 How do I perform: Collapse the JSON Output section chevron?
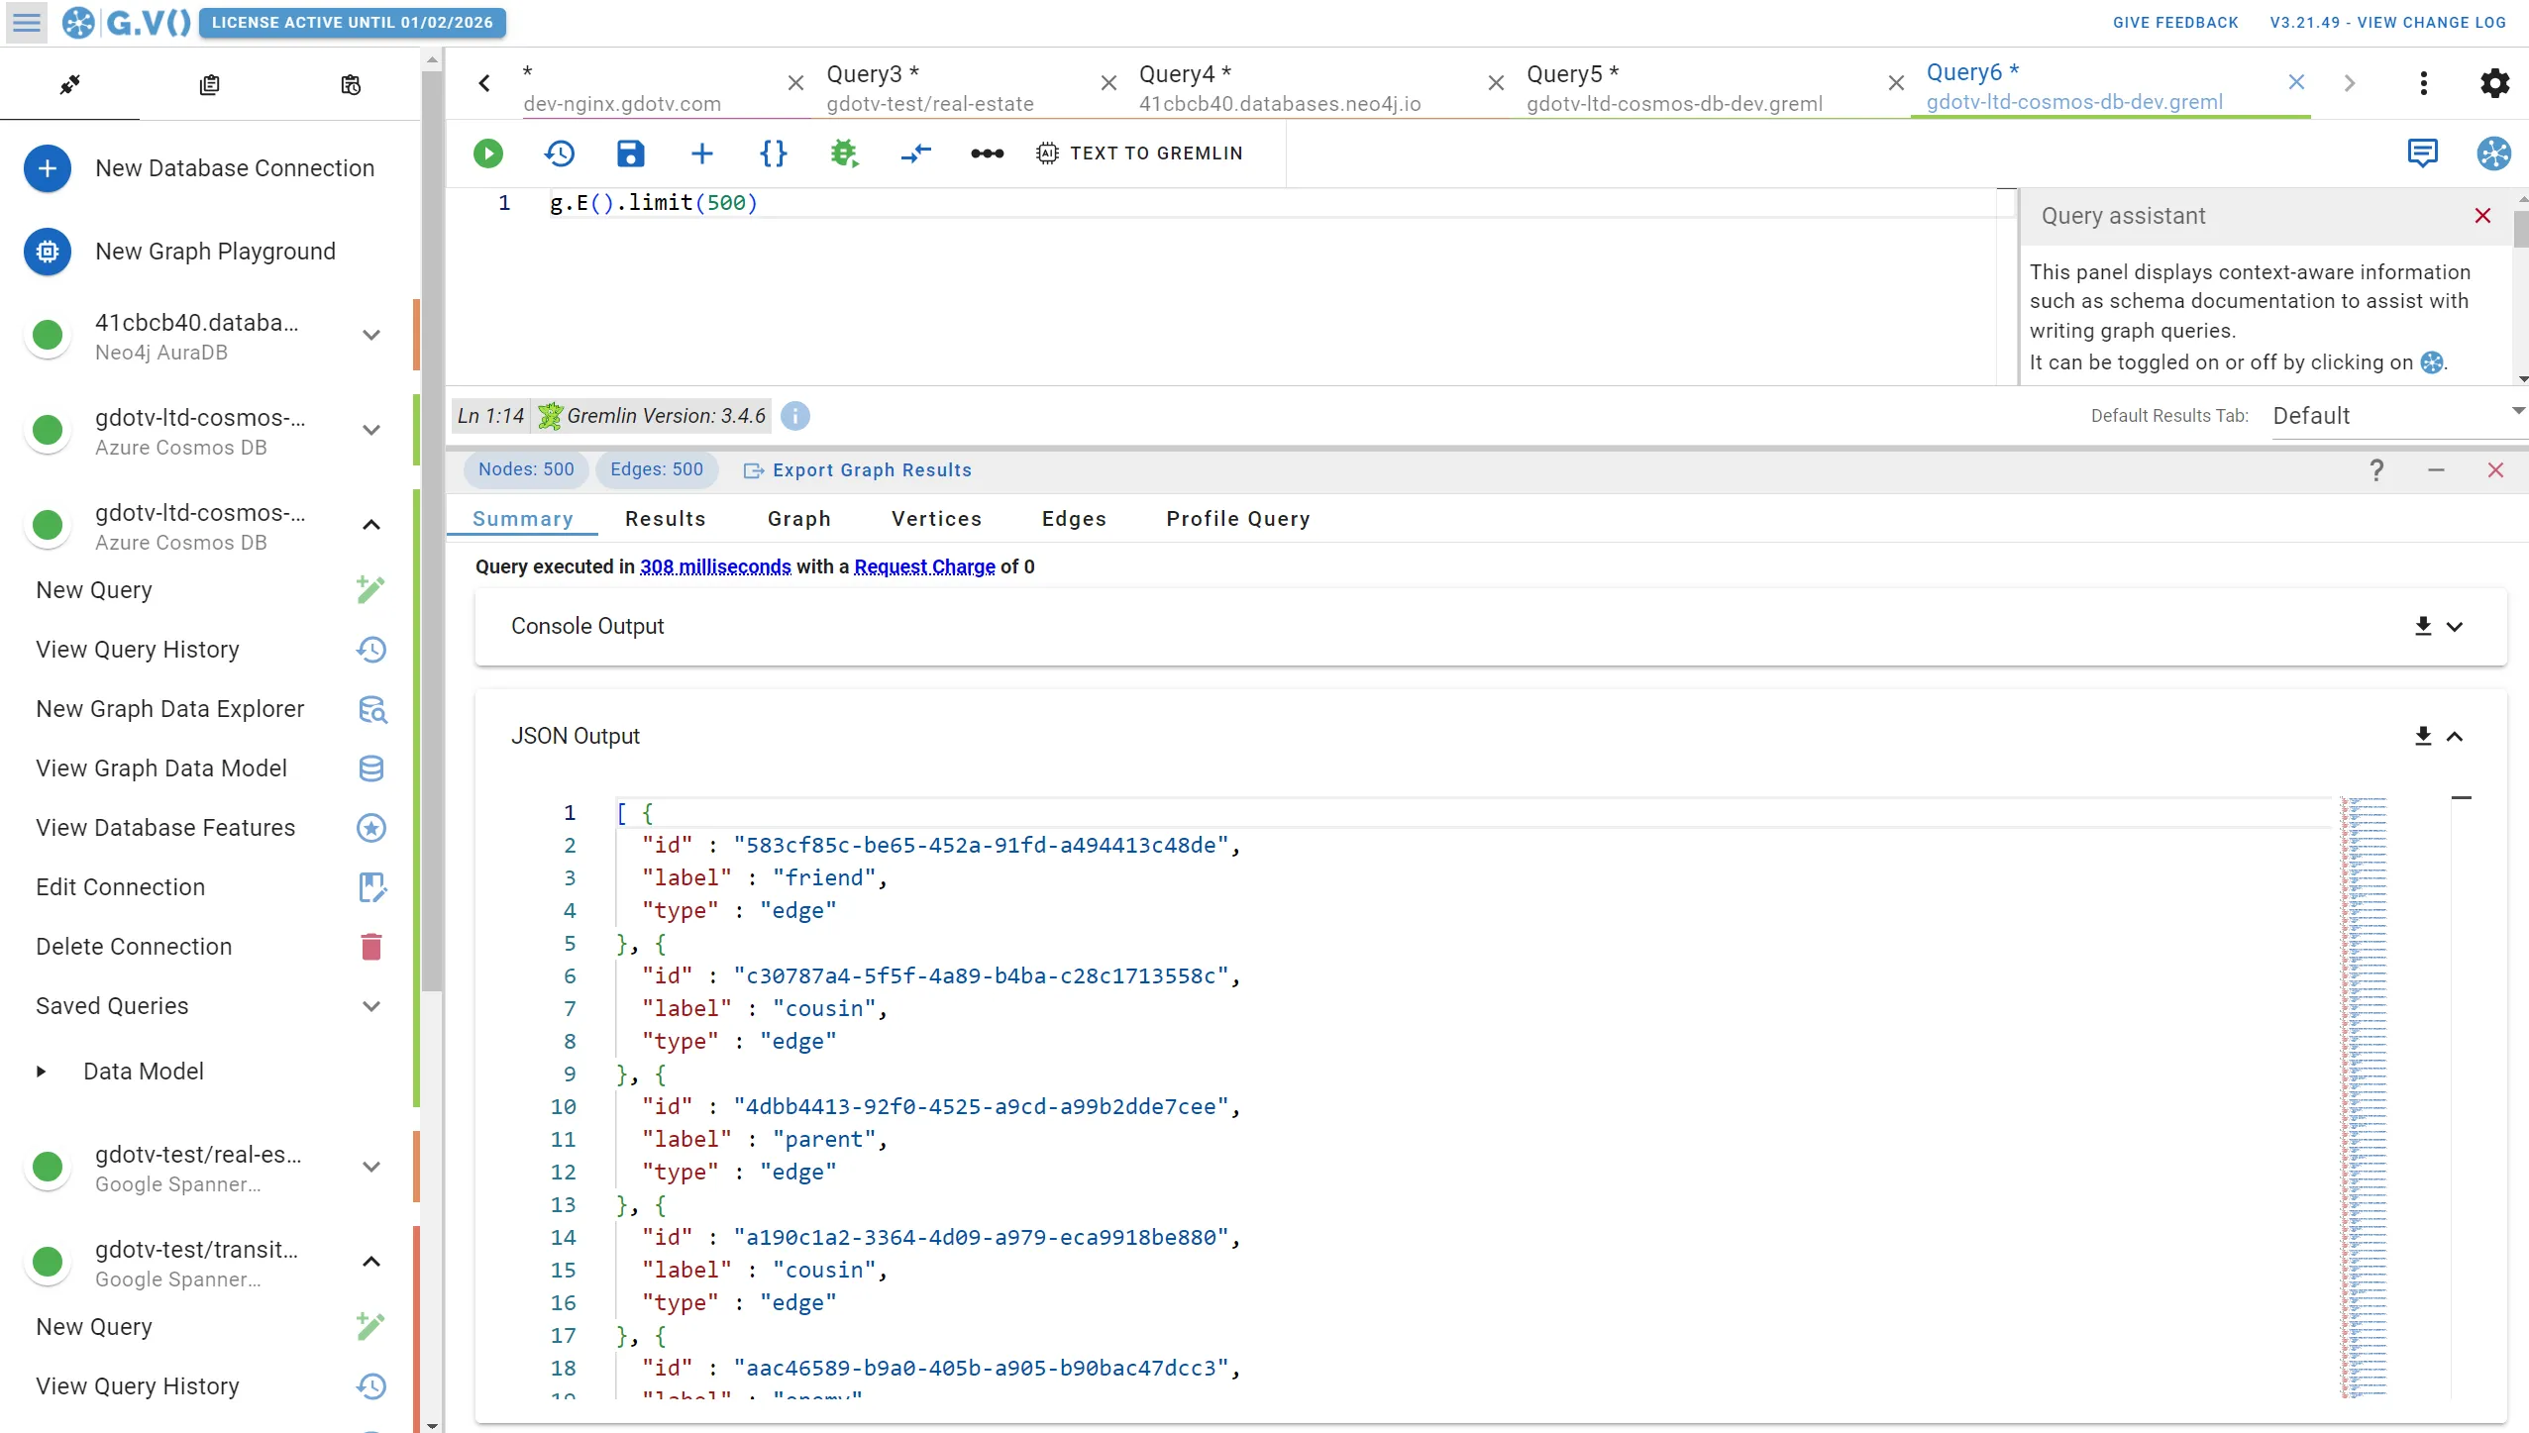point(2455,737)
